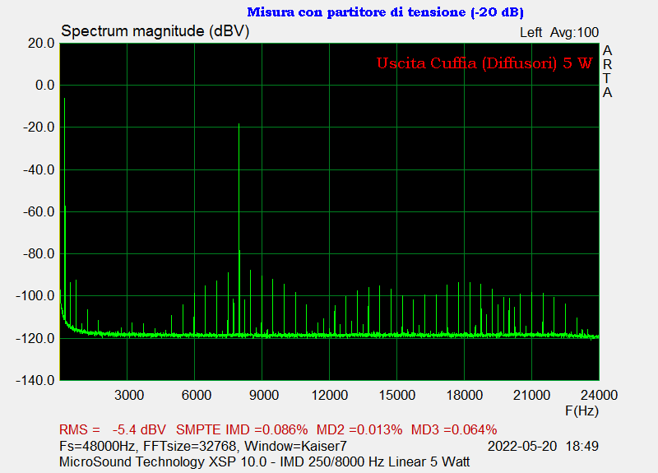Viewport: 658px width, 473px height.
Task: Click the 'RMS = -5.4 dBV' readout
Action: click(113, 429)
